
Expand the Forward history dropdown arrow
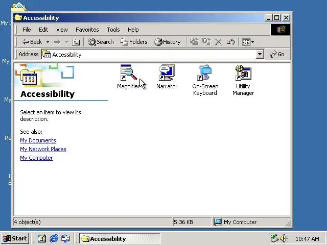pyautogui.click(x=67, y=42)
